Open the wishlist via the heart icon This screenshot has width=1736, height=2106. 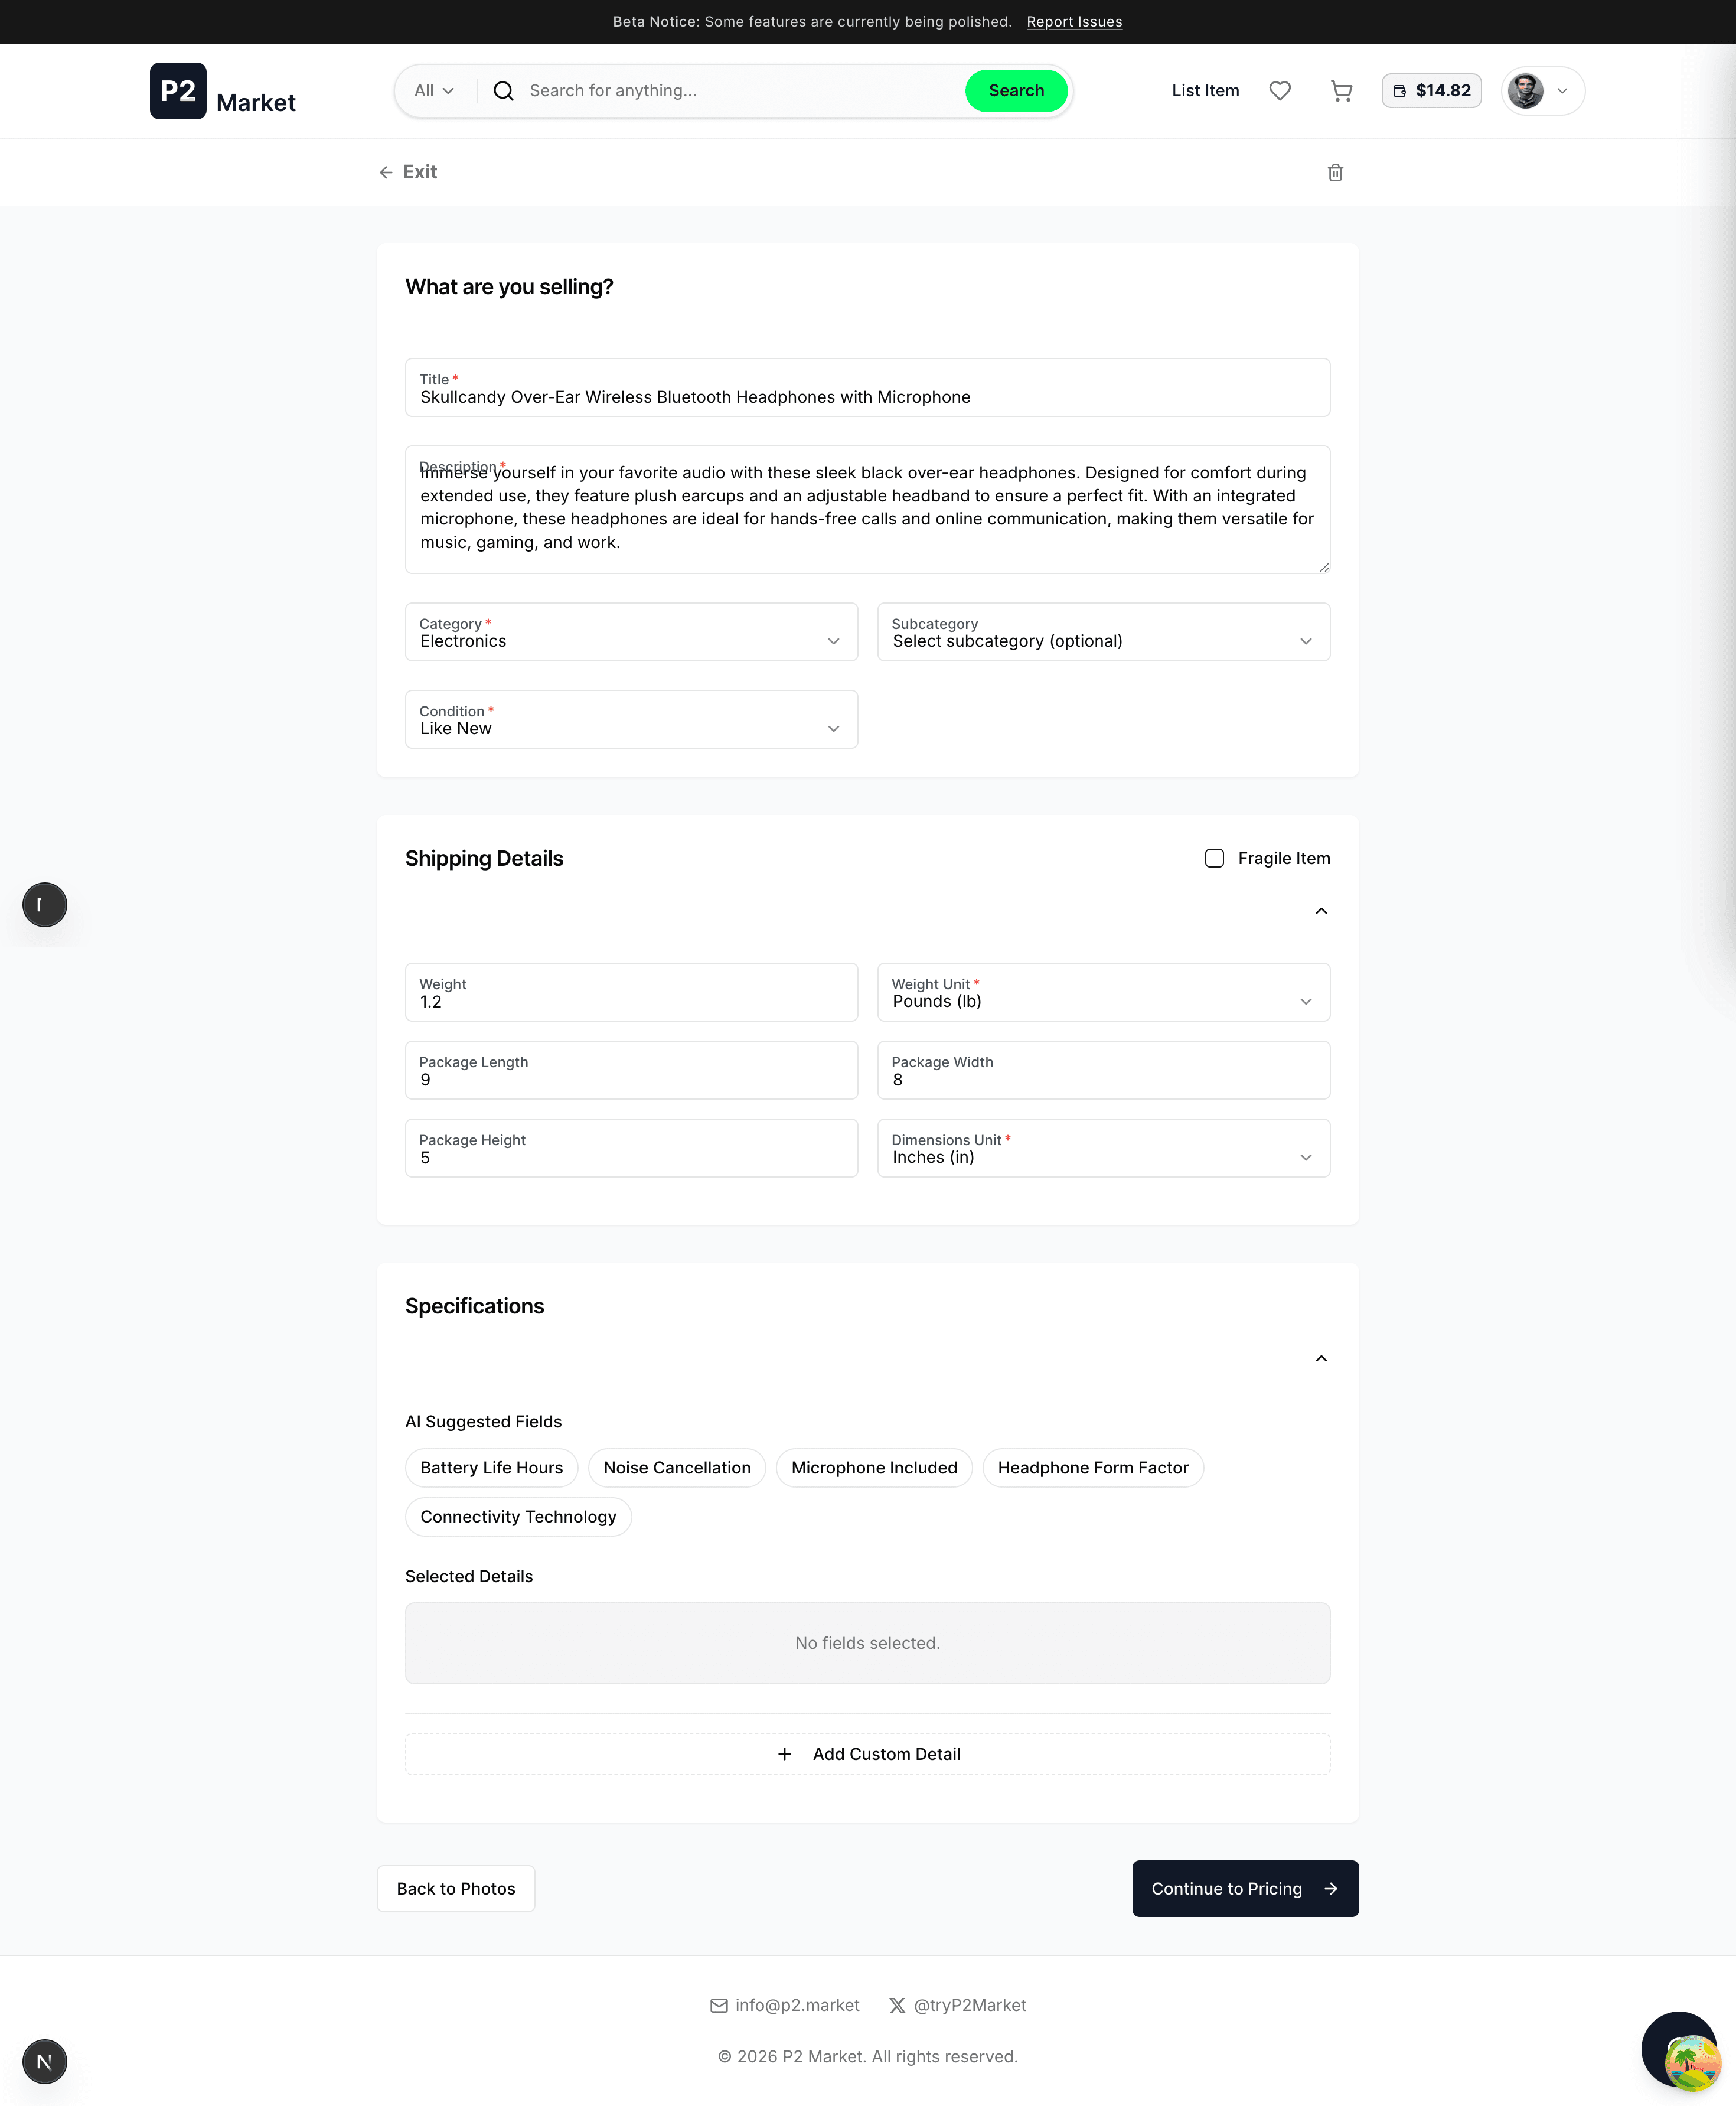pos(1280,91)
